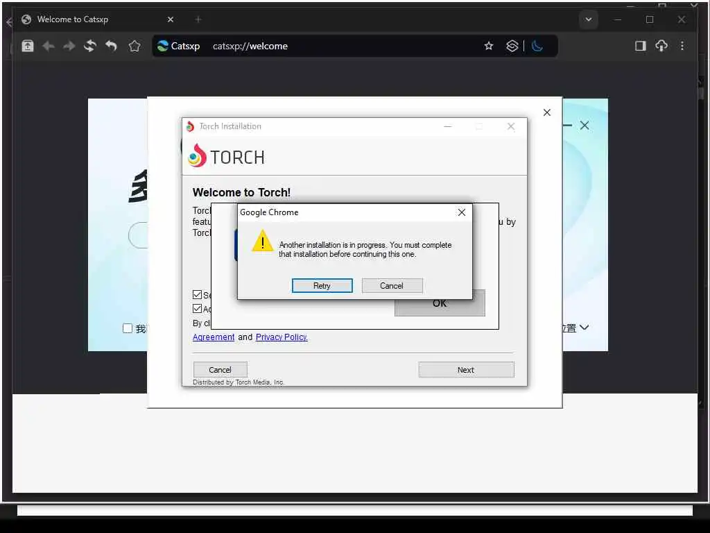Click Retry in Google Chrome dialog

(322, 285)
